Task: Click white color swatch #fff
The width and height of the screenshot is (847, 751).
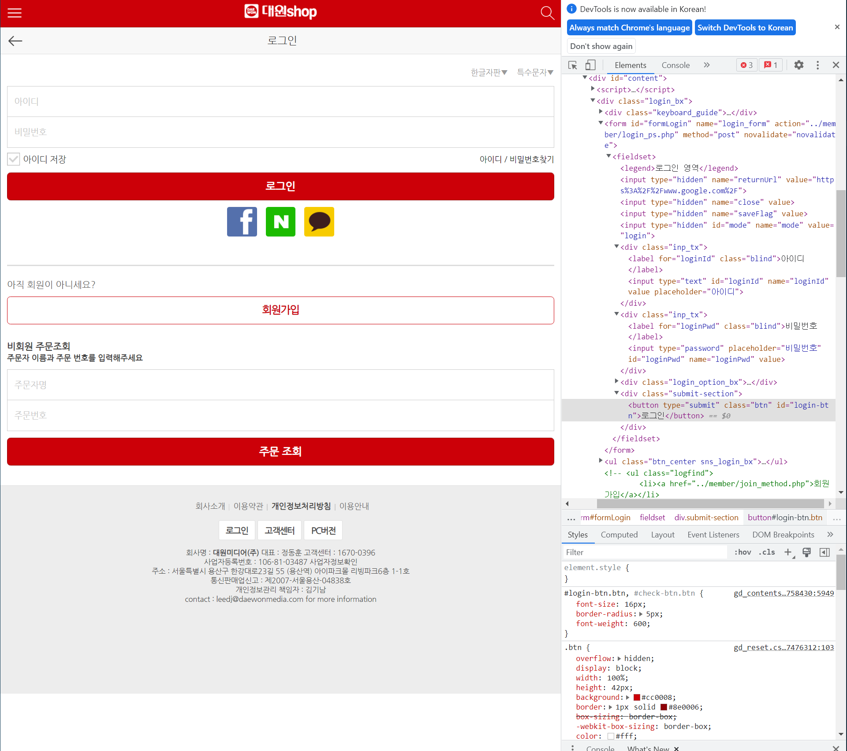Action: click(611, 736)
